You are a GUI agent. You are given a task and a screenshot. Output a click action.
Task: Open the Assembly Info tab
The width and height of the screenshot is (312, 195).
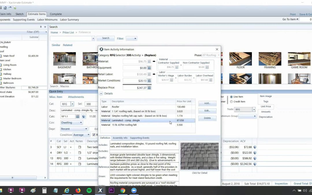tap(120, 138)
